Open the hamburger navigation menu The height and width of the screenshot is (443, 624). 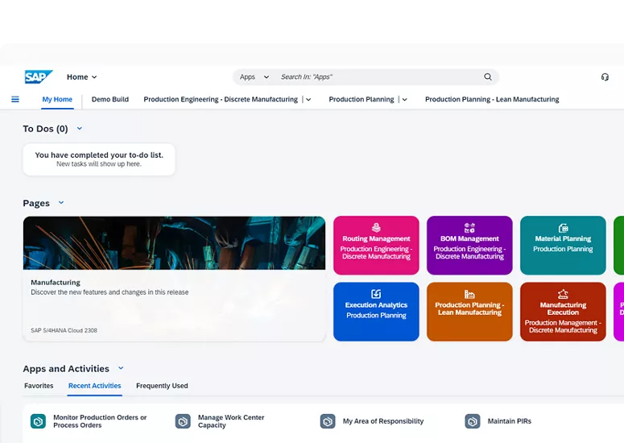pyautogui.click(x=15, y=100)
